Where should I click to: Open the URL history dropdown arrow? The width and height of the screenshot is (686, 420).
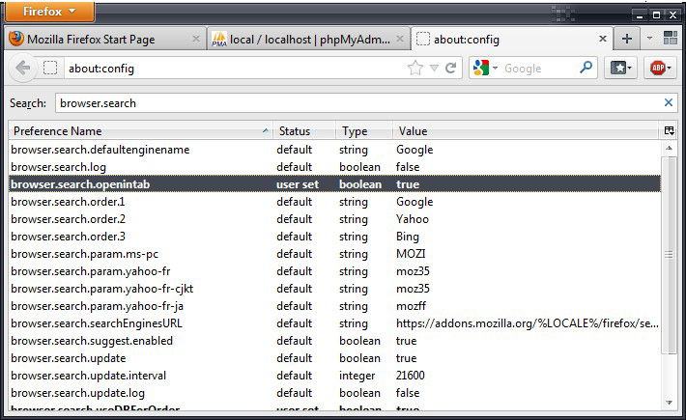coord(434,69)
